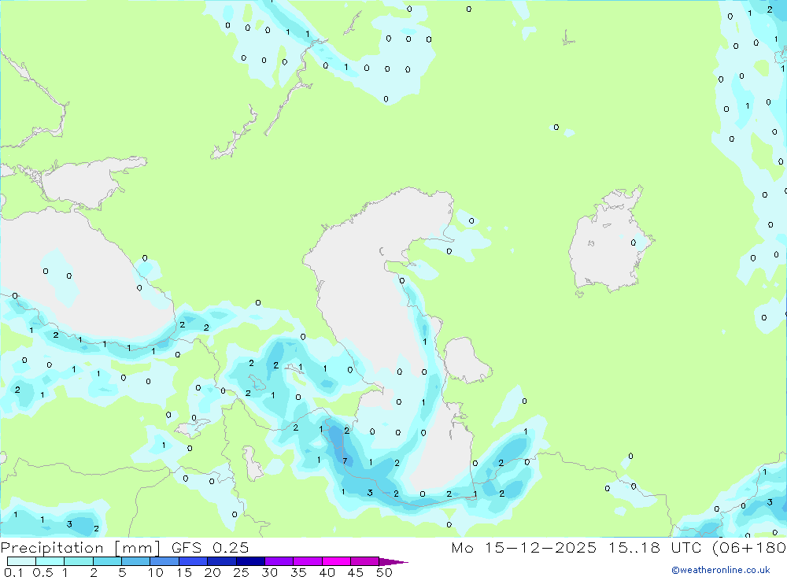Screen dimensions: 787x577
Task: Click the 1–2 mm legend color swatch
Action: [x=79, y=561]
